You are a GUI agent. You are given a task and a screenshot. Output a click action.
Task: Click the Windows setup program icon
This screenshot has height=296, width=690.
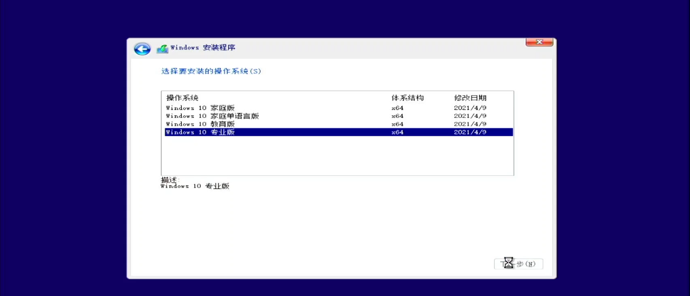click(x=162, y=49)
